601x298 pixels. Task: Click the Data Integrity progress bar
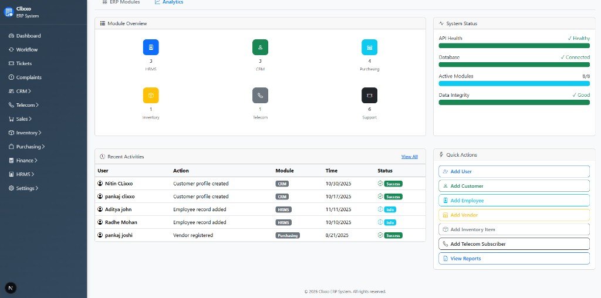click(514, 102)
